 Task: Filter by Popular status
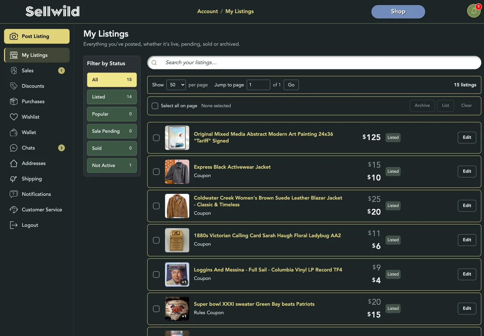(112, 114)
